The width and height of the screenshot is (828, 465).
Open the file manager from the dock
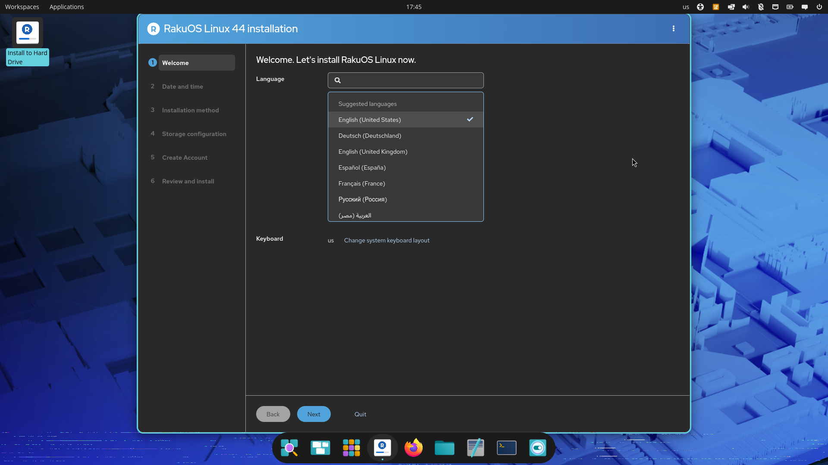445,448
